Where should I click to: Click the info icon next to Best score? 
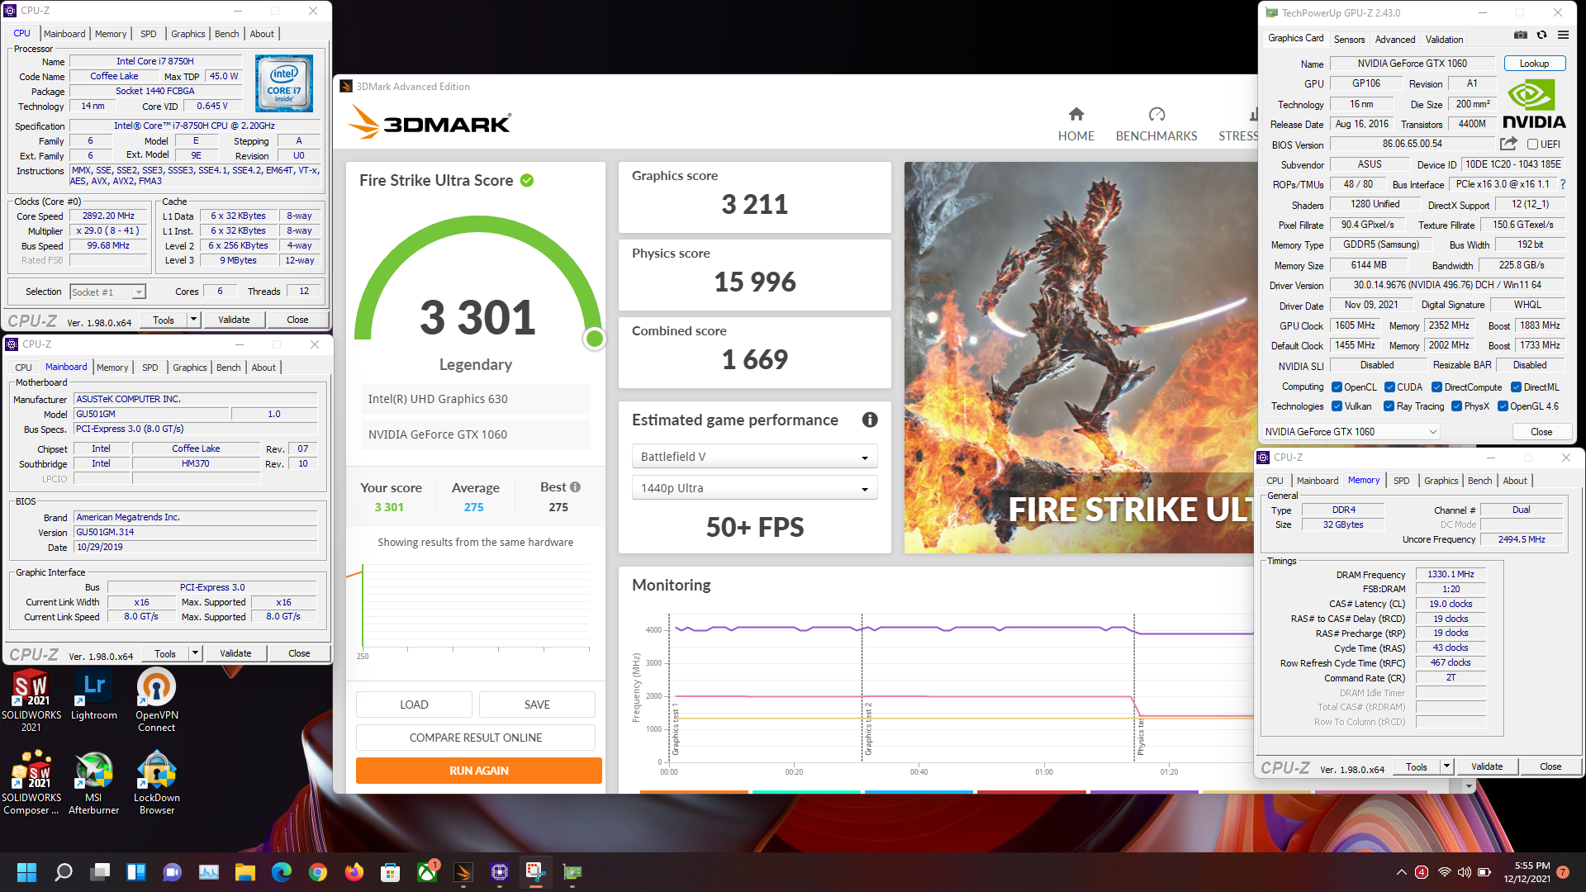pos(575,487)
